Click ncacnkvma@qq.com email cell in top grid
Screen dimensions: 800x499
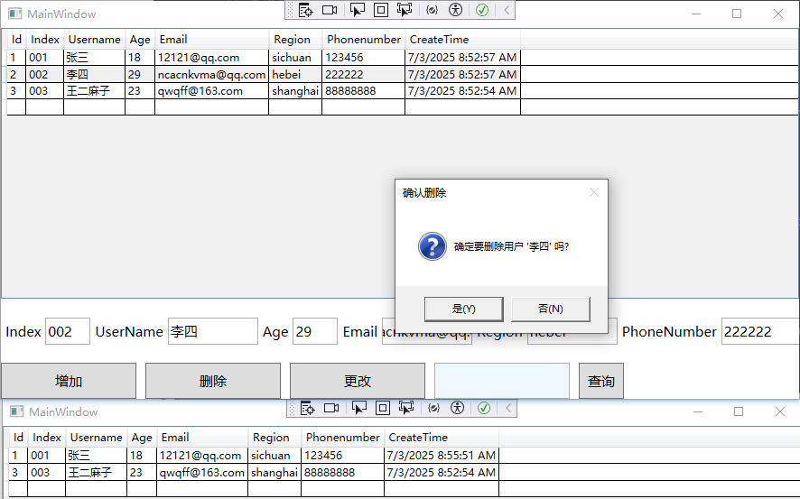tap(211, 74)
